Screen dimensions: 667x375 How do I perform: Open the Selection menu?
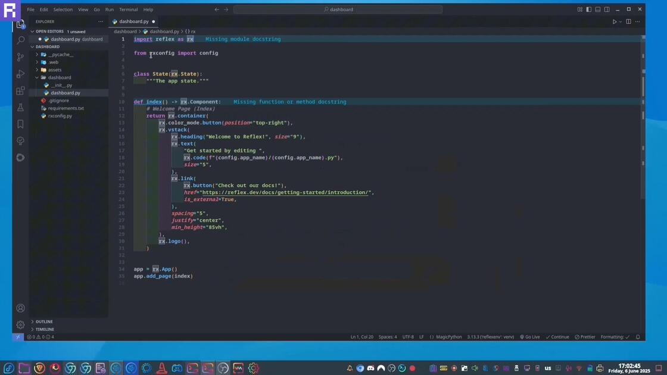[63, 10]
